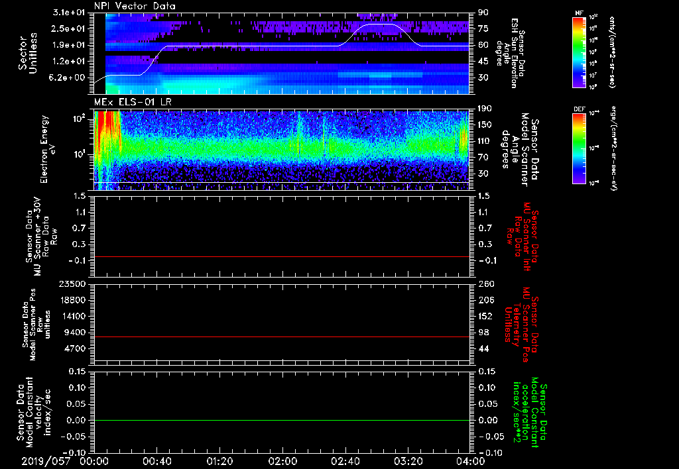The image size is (679, 469).
Task: Click the 02:00 time tick label
Action: (282, 461)
